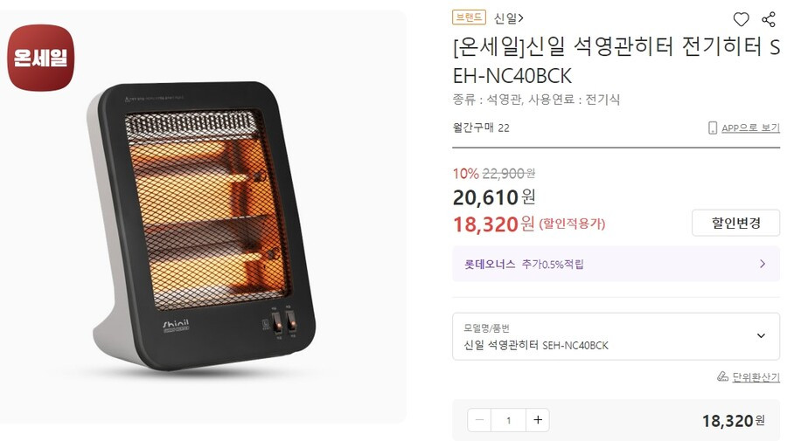Click the 브랜드 badge label
This screenshot has height=441, width=787.
tap(469, 17)
